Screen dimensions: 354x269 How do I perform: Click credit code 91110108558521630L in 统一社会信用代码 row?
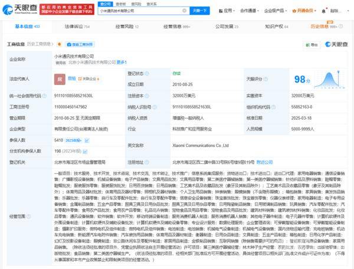[73, 96]
